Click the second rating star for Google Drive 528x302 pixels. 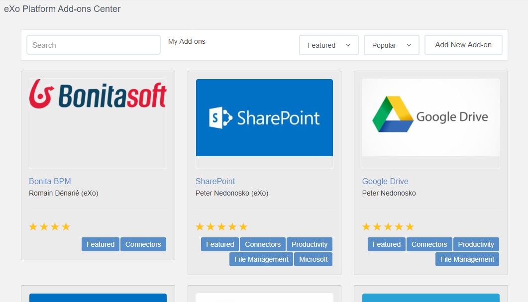pos(377,226)
